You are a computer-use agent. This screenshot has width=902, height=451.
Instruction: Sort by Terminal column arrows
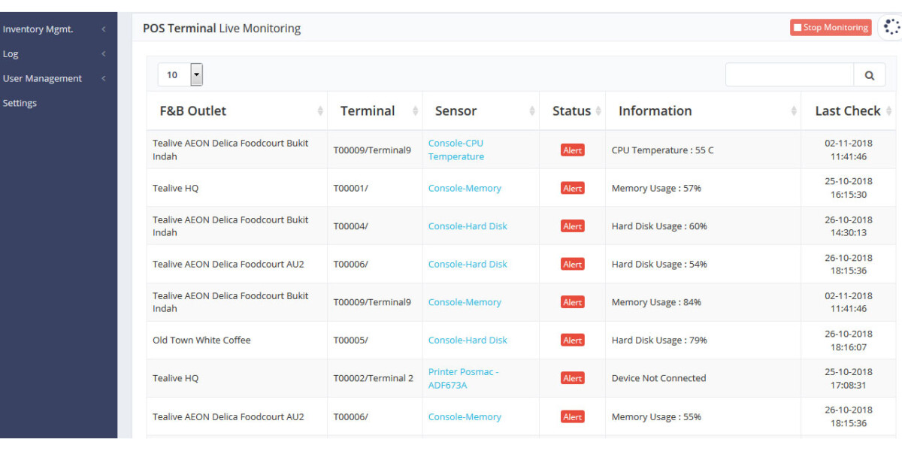[415, 111]
